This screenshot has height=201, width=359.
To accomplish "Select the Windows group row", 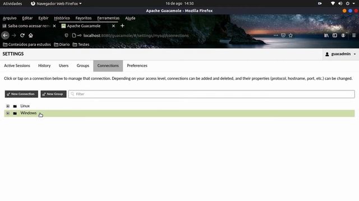I will point(179,113).
